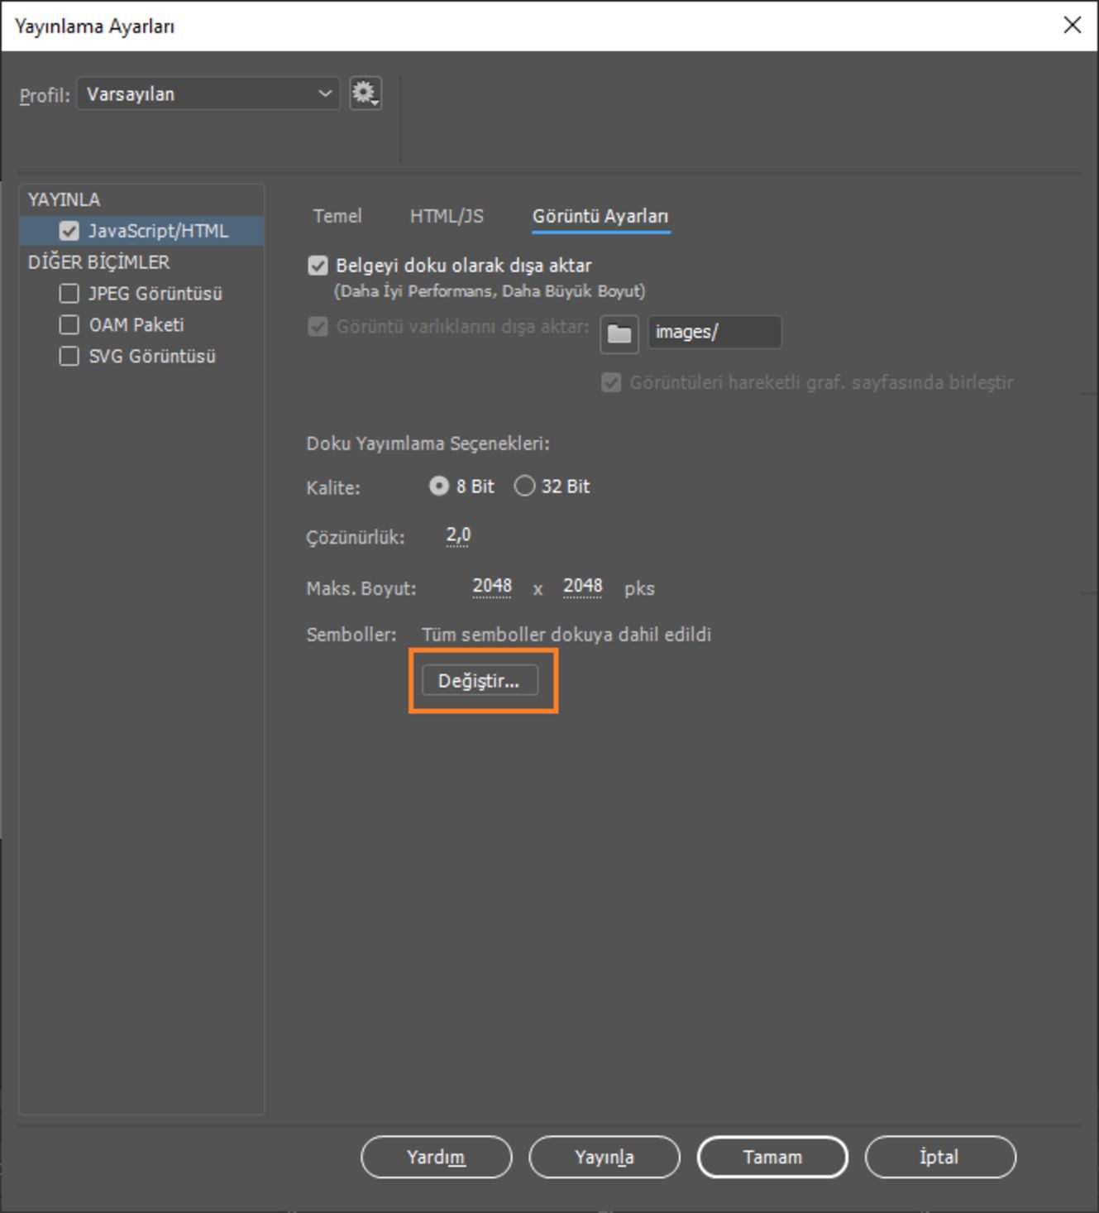
Task: Open the Görüntü Ayarları tab
Action: [x=600, y=216]
